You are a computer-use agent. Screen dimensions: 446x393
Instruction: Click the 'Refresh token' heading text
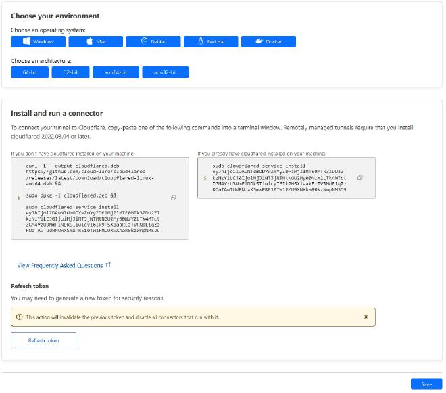(30, 286)
